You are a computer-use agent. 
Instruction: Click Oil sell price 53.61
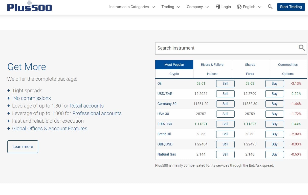click(x=201, y=83)
